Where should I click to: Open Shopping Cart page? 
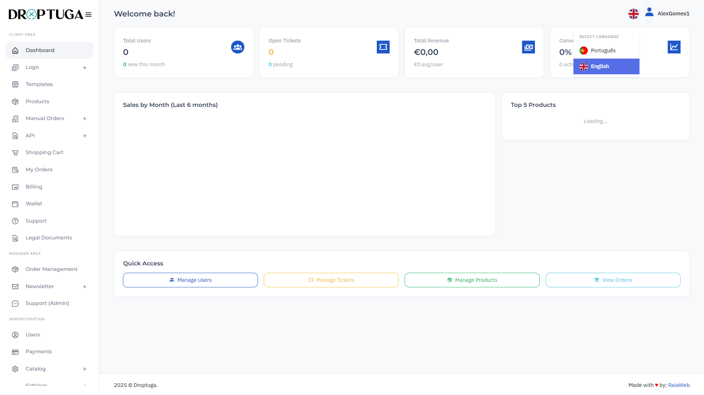tap(49, 152)
